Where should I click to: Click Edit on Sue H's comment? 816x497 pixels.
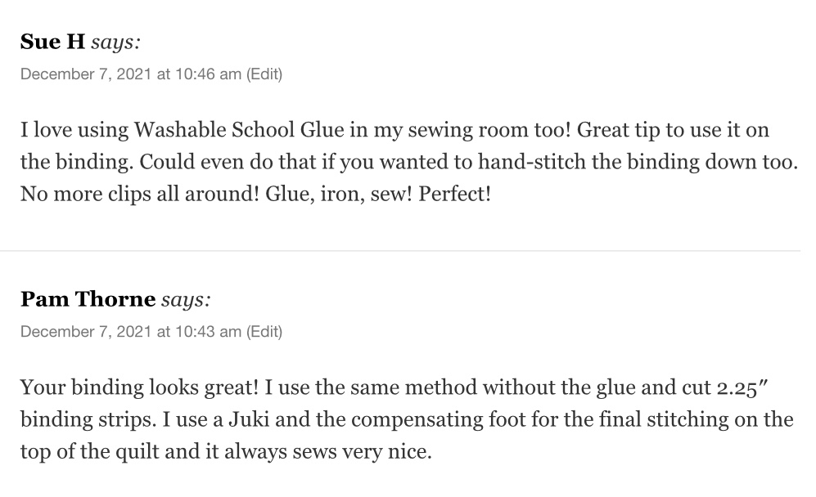click(x=264, y=74)
